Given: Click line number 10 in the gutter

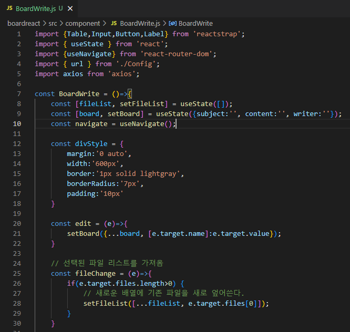Looking at the screenshot, I should coord(17,124).
